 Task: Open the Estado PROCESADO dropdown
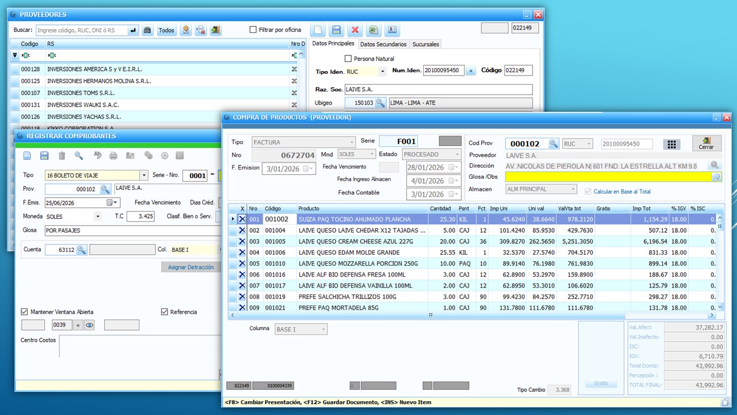point(458,154)
